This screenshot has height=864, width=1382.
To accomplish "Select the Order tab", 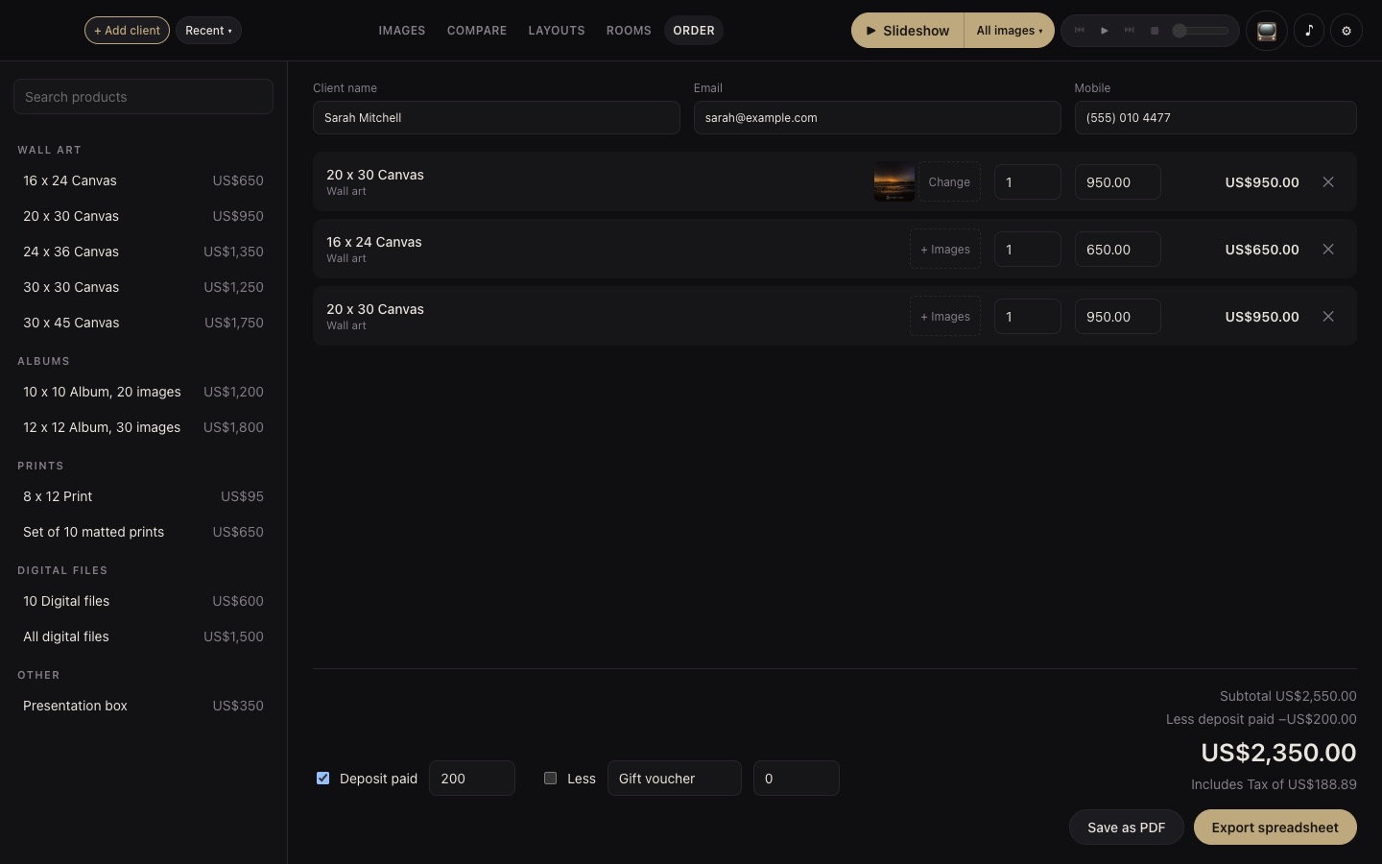I will [694, 31].
